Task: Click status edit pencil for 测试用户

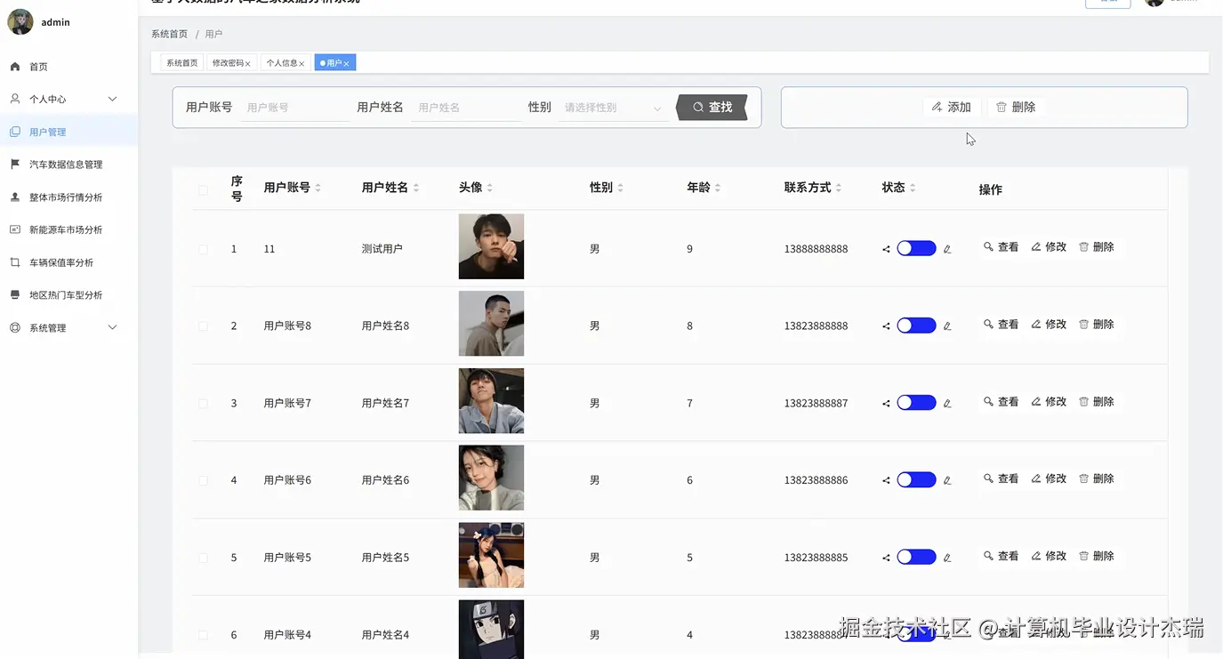Action: 947,249
